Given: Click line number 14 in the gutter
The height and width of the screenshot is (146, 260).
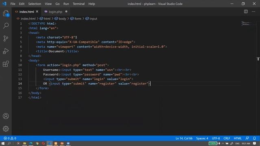Looking at the screenshot, I should (x=20, y=84).
